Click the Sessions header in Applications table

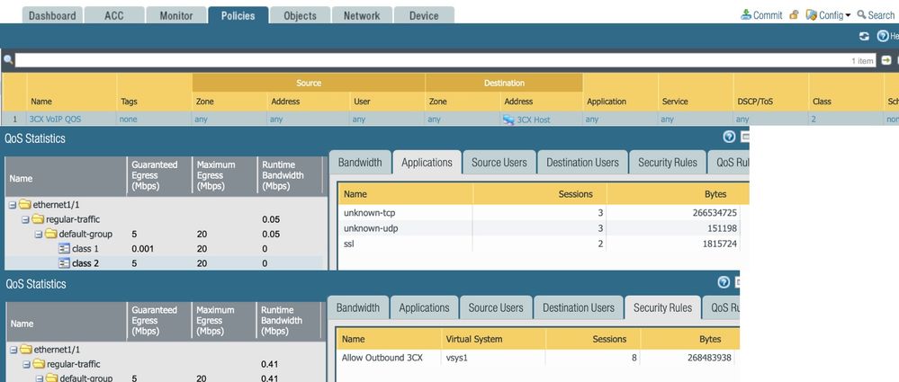(576, 194)
